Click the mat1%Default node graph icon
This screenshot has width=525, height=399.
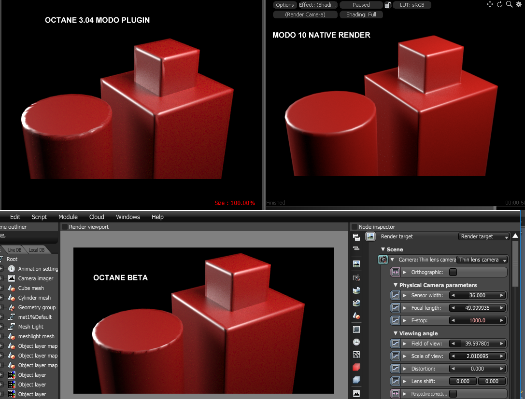(12, 317)
